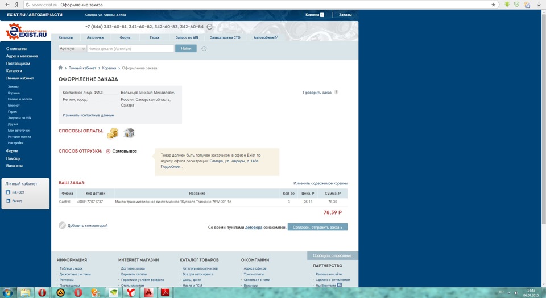
Task: Click the exit icon next to Выход
Action: [x=8, y=201]
